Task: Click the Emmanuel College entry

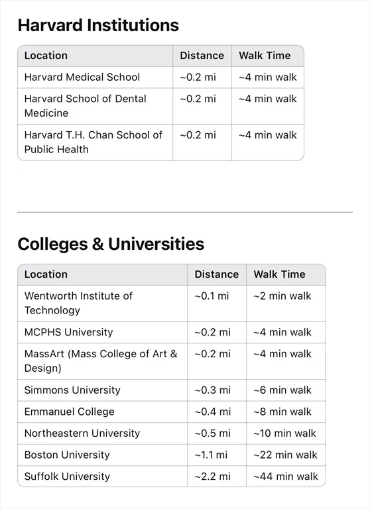Action: point(69,412)
